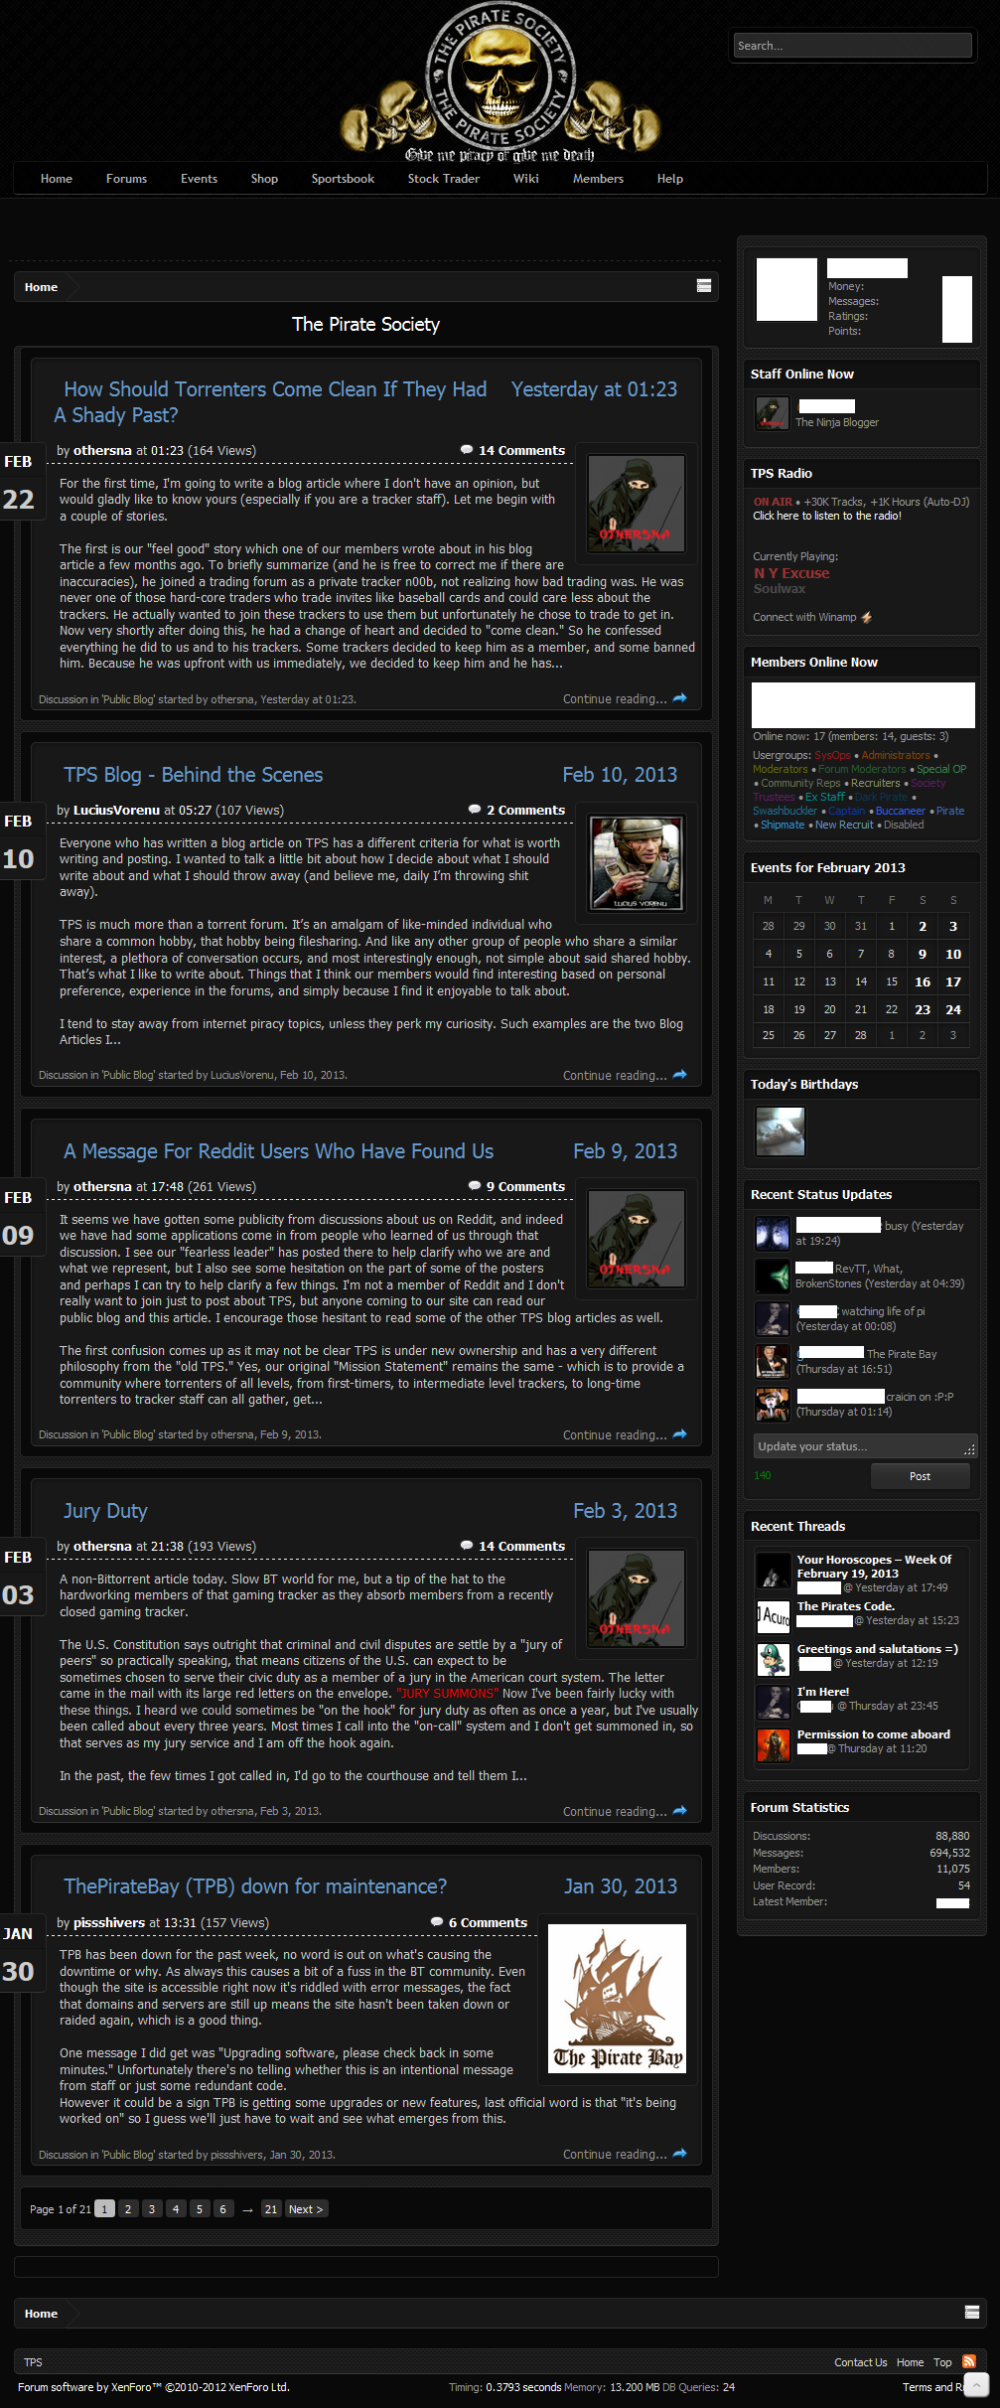
Task: Click the 6 Comments link on TPB post
Action: [488, 1922]
